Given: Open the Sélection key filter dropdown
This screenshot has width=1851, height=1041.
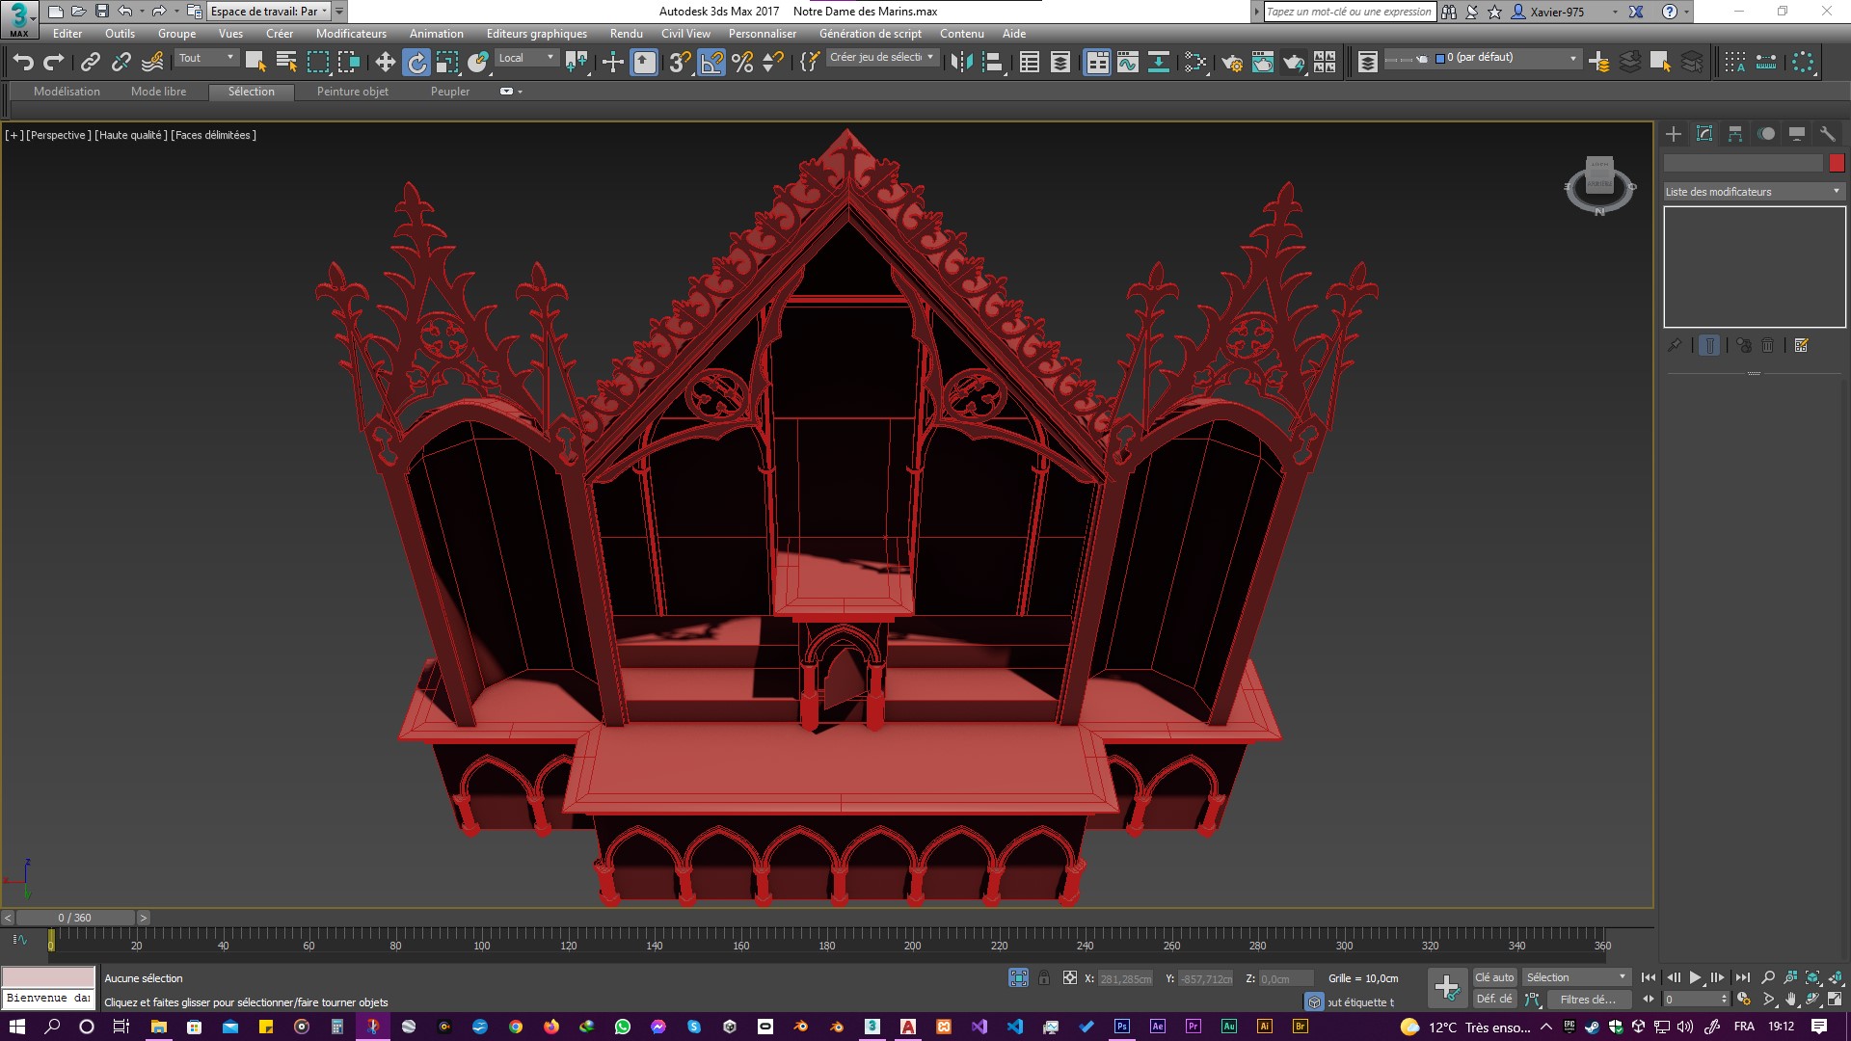Looking at the screenshot, I should (x=1576, y=977).
